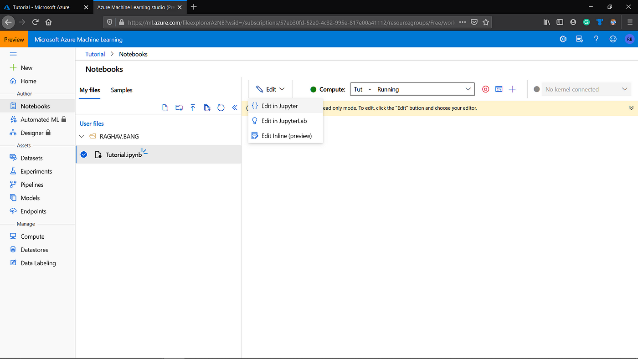Open the No kernel connected dropdown
The height and width of the screenshot is (359, 638).
(587, 89)
